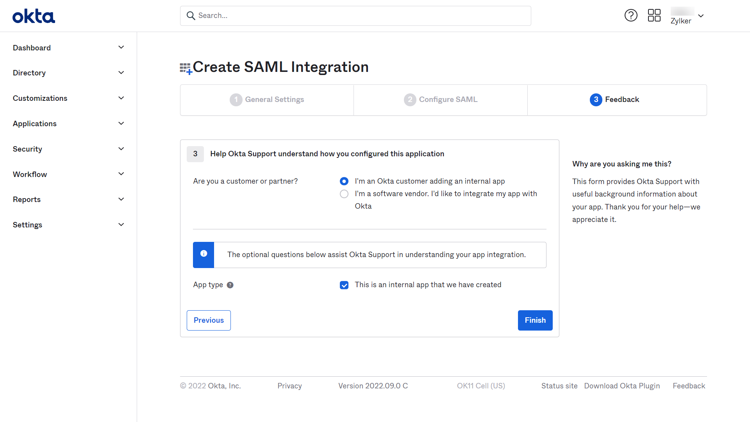750x422 pixels.
Task: Click the App type help tooltip icon
Action: (x=230, y=285)
